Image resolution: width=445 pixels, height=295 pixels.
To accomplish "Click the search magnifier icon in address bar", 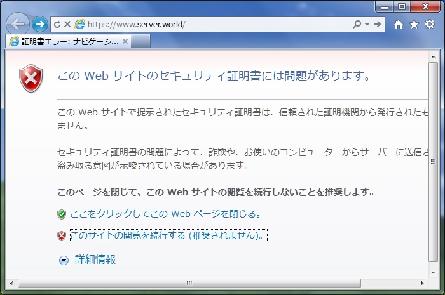I will (357, 24).
